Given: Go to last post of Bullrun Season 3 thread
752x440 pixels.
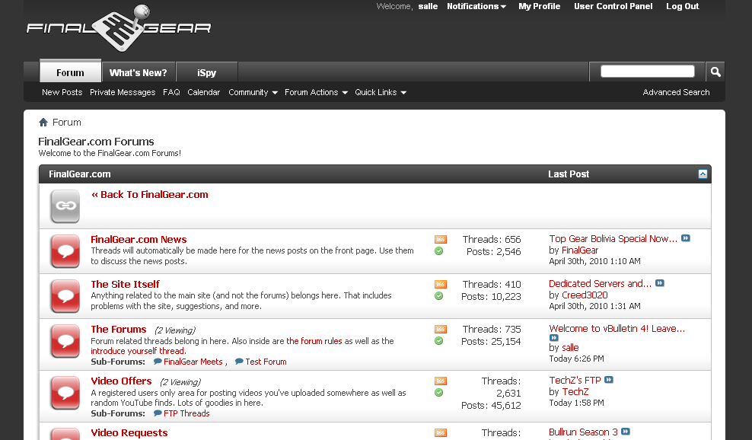Looking at the screenshot, I should pos(626,432).
